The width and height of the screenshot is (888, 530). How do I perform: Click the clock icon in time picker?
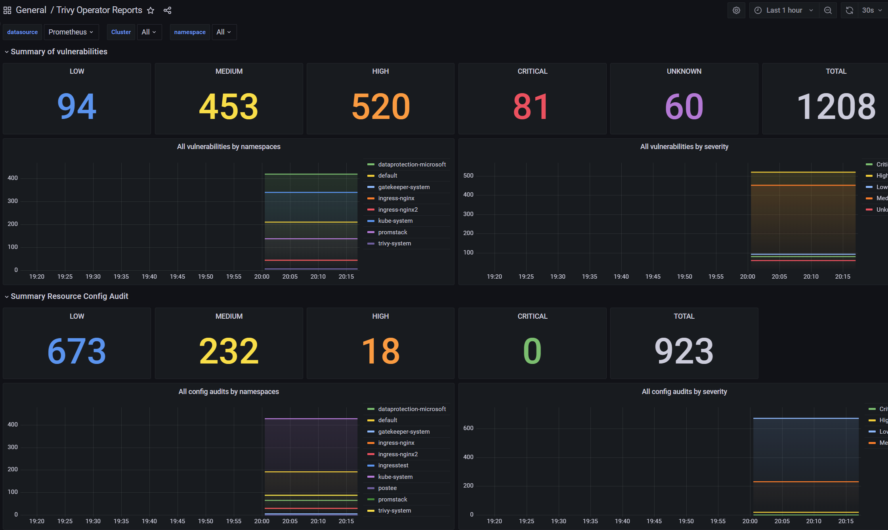758,10
